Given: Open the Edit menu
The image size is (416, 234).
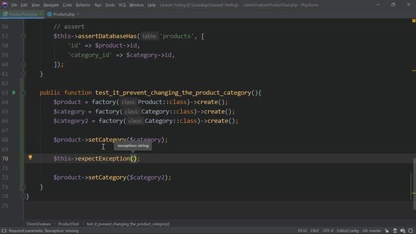Looking at the screenshot, I should 24,5.
